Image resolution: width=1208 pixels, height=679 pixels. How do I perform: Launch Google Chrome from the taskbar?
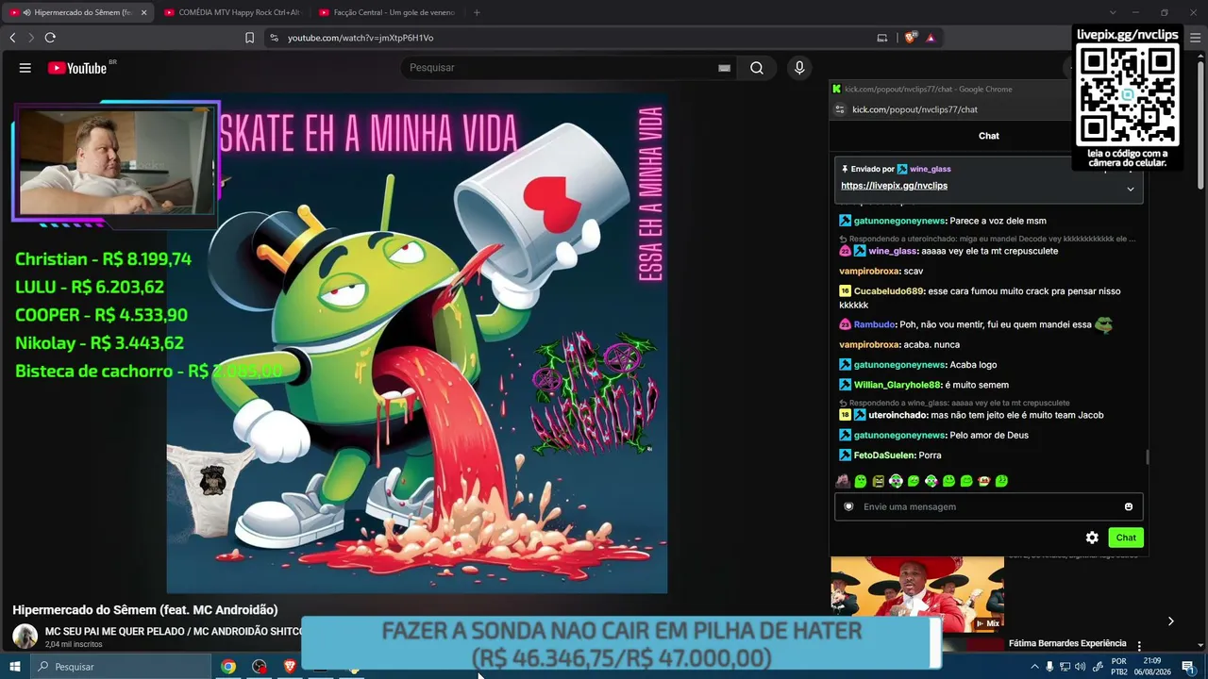click(228, 667)
